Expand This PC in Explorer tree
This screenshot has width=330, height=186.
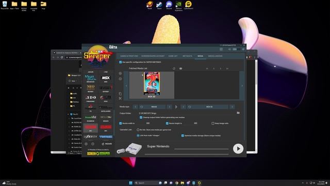68,114
